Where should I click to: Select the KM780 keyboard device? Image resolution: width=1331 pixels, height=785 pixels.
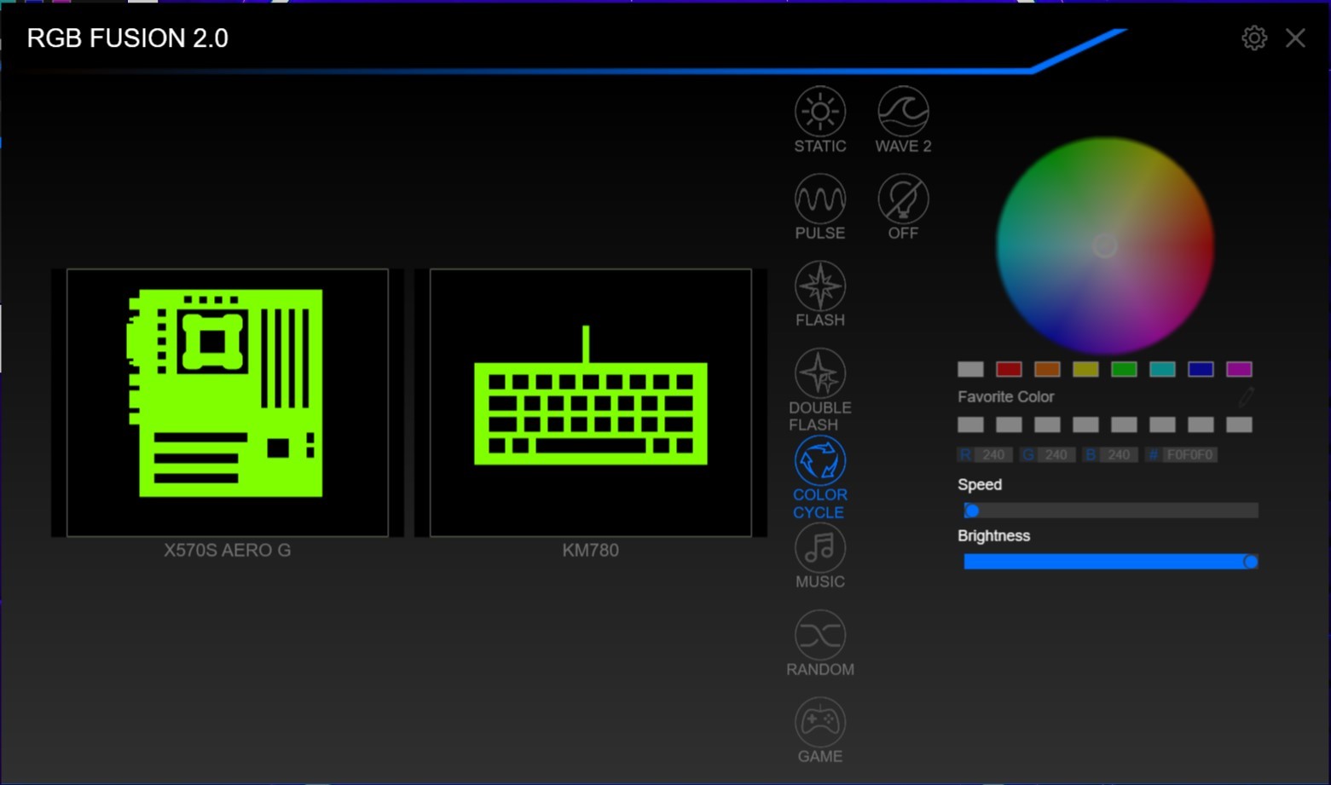pyautogui.click(x=591, y=403)
